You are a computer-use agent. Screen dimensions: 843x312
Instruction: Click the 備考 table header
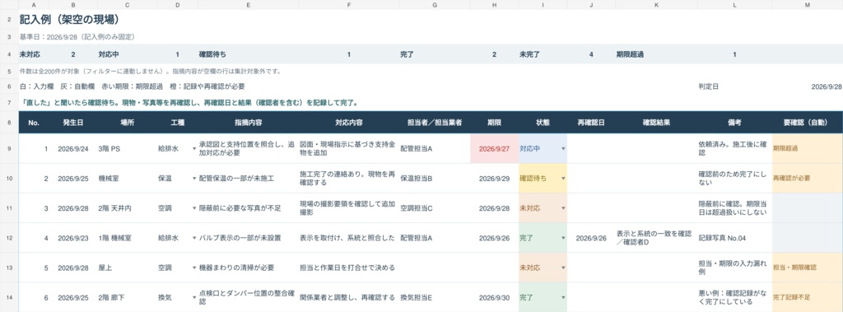click(x=735, y=123)
